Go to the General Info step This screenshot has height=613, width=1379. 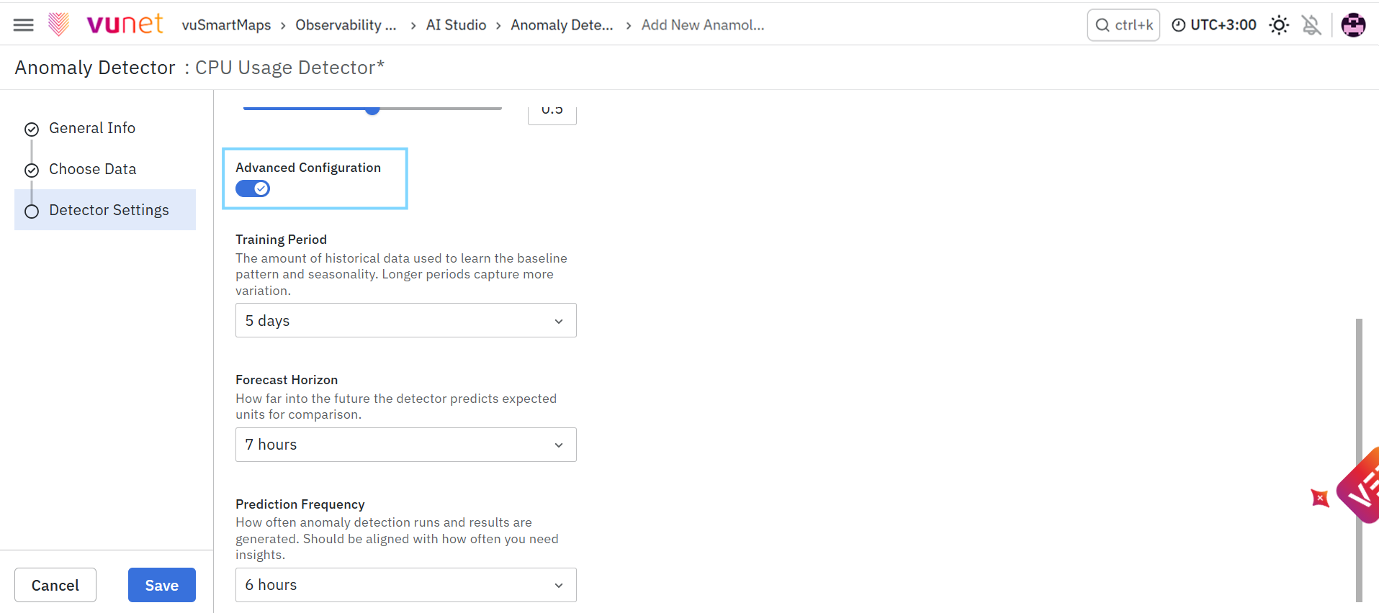tap(91, 128)
